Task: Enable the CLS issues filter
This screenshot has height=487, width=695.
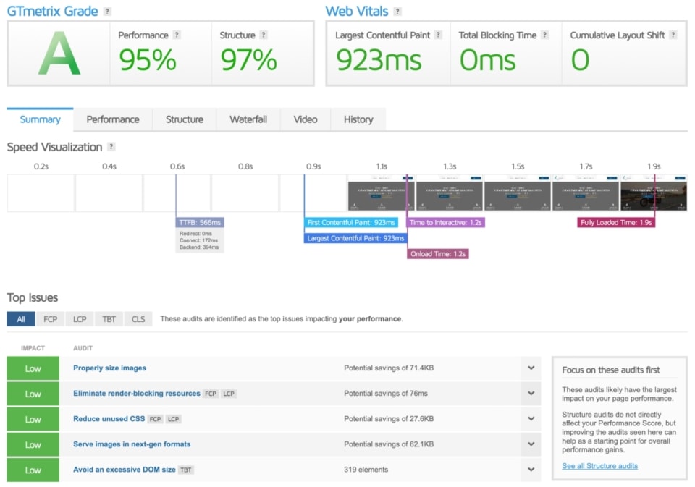Action: pos(138,319)
